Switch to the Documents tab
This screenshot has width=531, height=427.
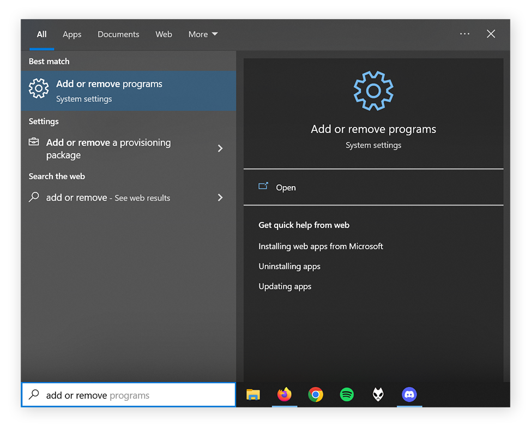click(118, 34)
